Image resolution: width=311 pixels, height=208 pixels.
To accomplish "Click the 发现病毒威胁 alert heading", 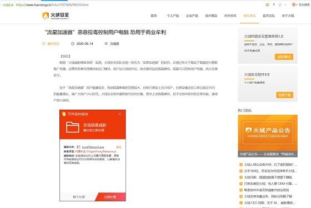I will tap(95, 125).
